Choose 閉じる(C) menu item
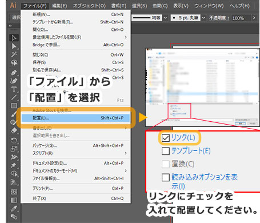The height and width of the screenshot is (223, 260). click(76, 55)
